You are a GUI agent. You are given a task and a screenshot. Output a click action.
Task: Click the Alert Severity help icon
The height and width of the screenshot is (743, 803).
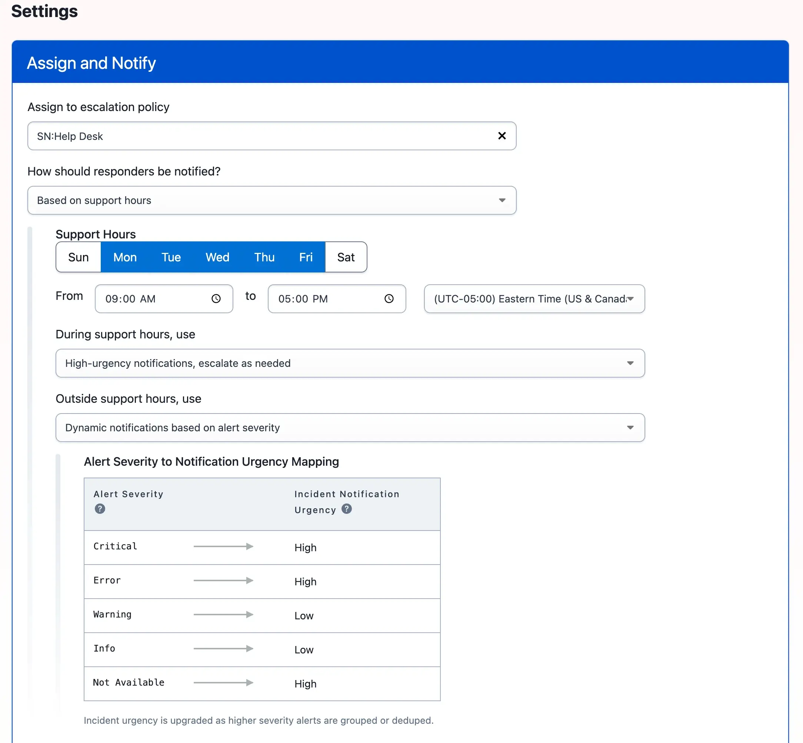(100, 509)
